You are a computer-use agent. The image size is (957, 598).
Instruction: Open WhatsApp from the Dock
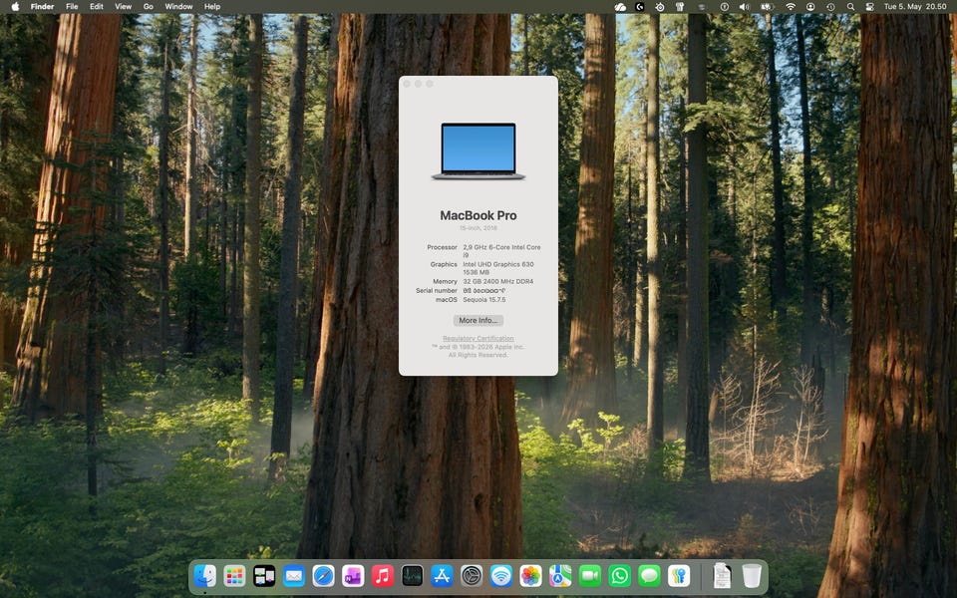[x=619, y=575]
